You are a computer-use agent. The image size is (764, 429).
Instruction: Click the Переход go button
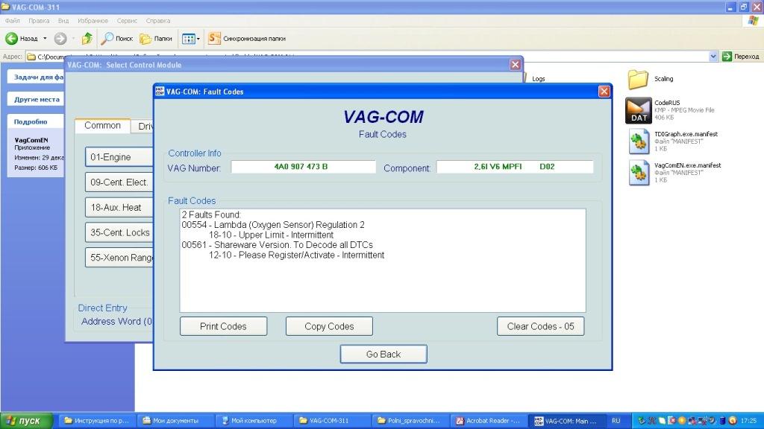[x=741, y=57]
